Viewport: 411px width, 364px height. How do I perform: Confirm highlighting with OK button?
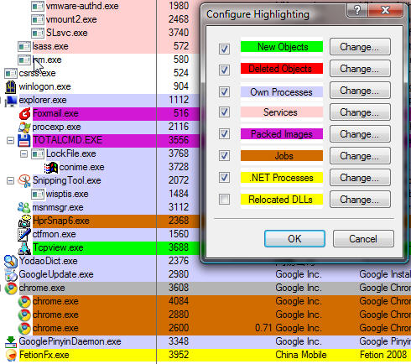(x=294, y=239)
